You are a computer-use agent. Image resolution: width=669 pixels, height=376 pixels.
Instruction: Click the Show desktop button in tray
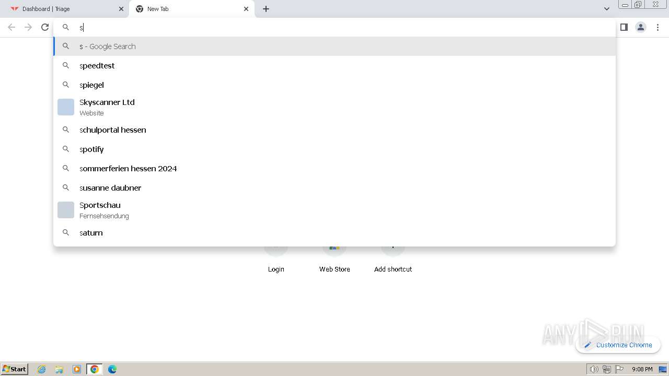coord(663,369)
